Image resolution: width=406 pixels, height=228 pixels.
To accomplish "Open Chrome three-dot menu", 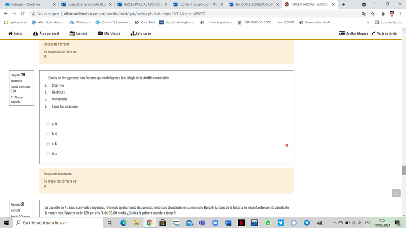I will pyautogui.click(x=400, y=14).
